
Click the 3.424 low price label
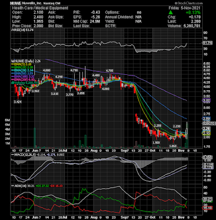[x=18, y=102]
